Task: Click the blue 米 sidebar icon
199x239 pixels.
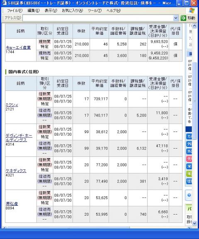Action: coord(189,166)
